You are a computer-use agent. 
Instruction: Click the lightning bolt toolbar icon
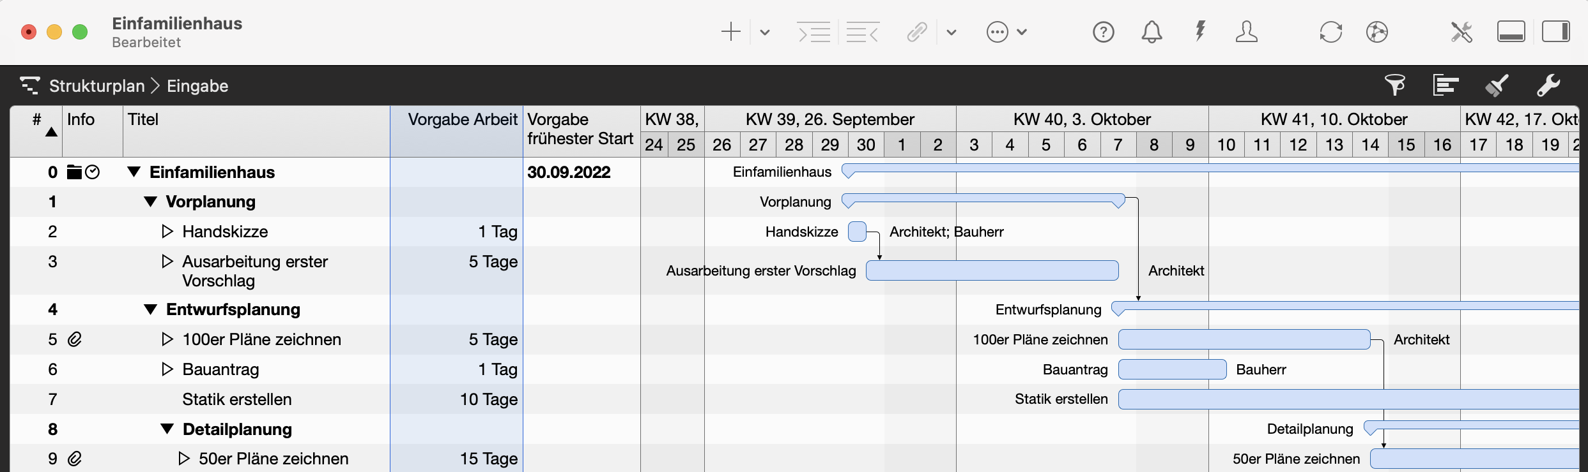pyautogui.click(x=1201, y=31)
